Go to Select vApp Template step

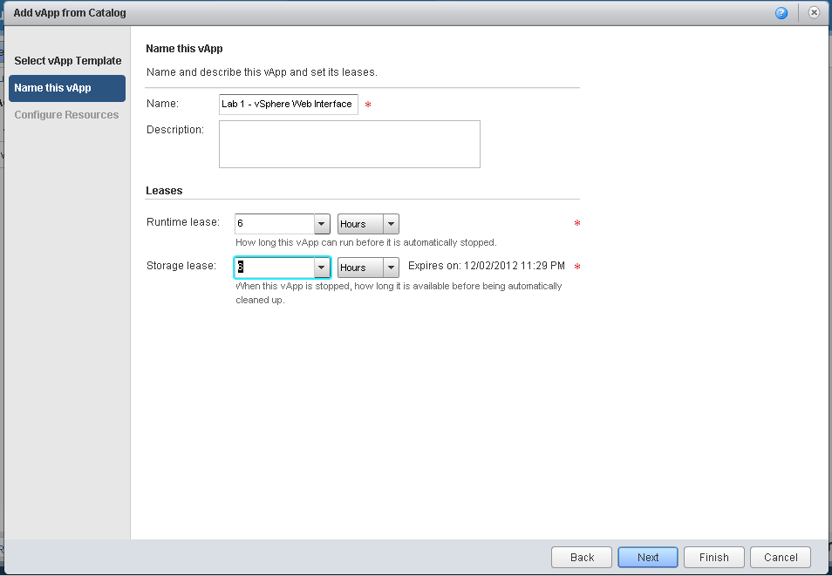pyautogui.click(x=68, y=61)
